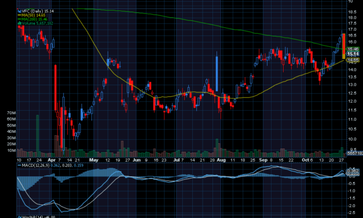
Task: Select the MA(50) 14.65 legend entry
Action: (33, 15)
